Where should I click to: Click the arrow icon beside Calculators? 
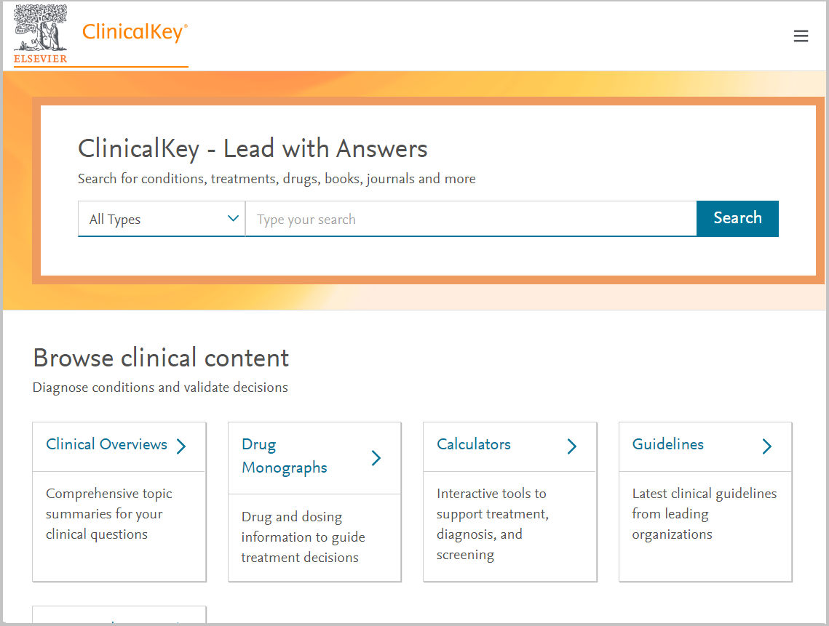click(x=572, y=446)
